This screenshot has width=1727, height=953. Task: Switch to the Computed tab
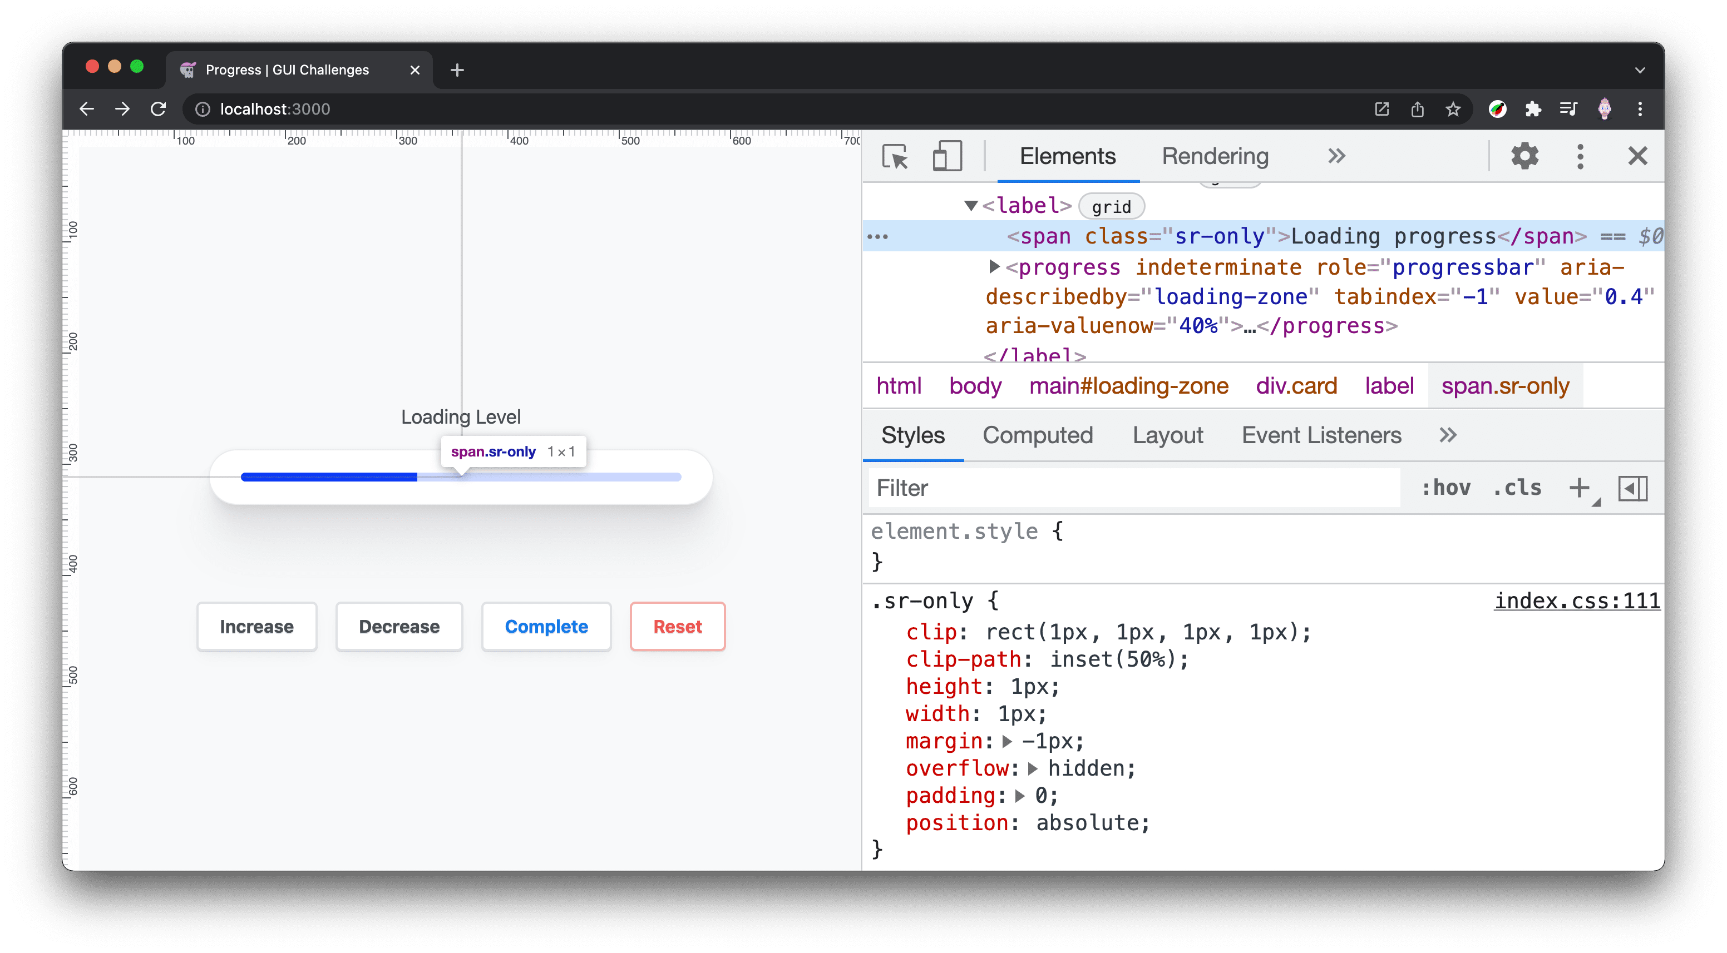[x=1037, y=435]
